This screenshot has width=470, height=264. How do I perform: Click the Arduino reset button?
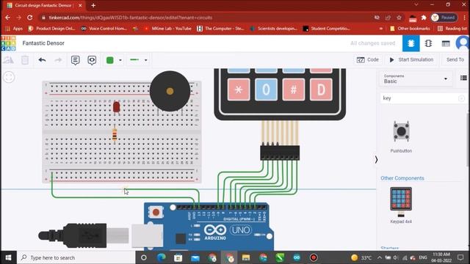point(156,212)
